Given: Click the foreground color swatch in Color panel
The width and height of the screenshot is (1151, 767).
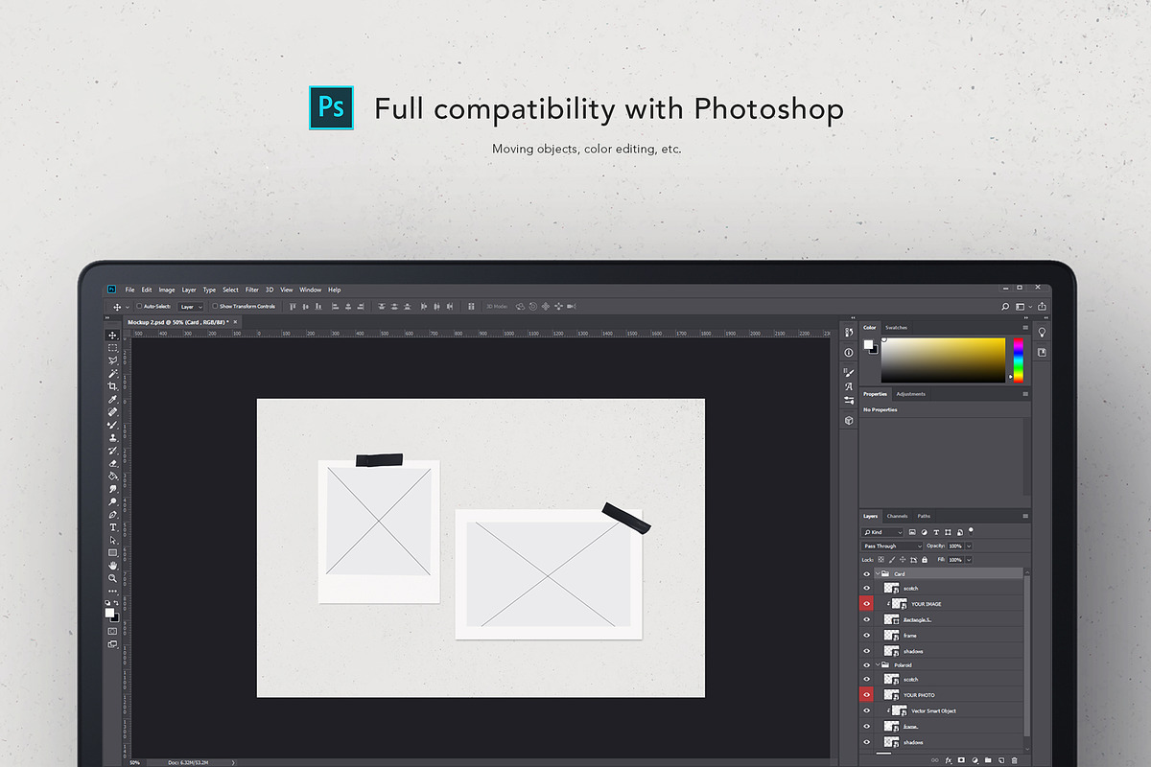Looking at the screenshot, I should pos(868,344).
